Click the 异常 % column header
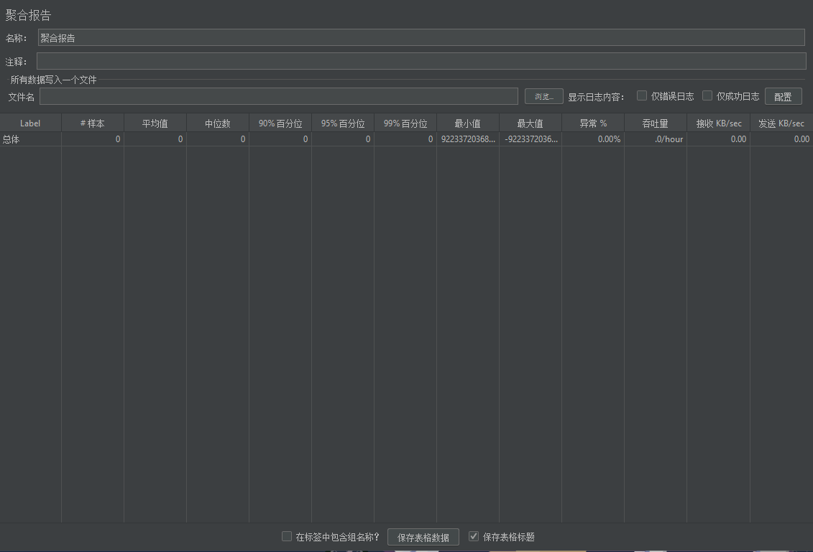Screen dimensions: 813x552 (593, 123)
